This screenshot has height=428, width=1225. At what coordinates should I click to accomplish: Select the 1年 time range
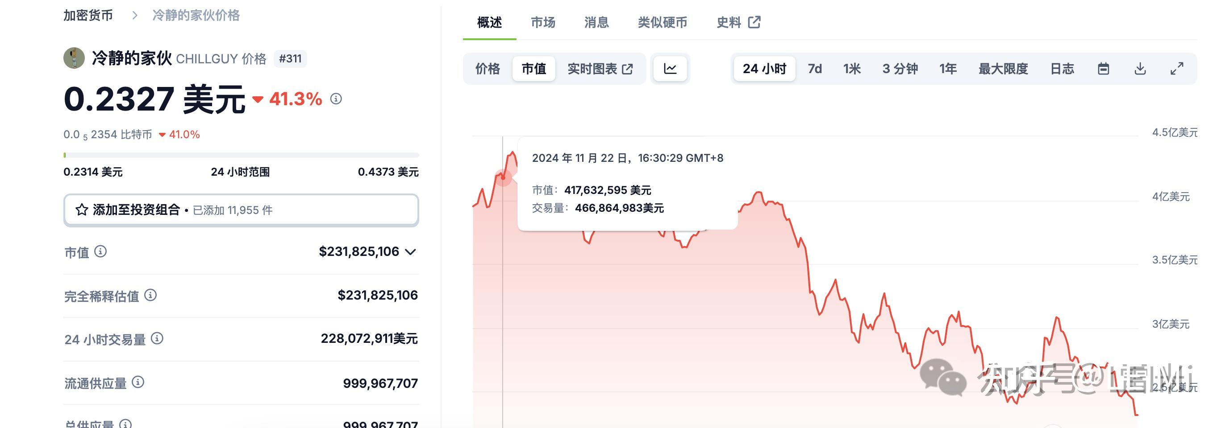click(948, 68)
